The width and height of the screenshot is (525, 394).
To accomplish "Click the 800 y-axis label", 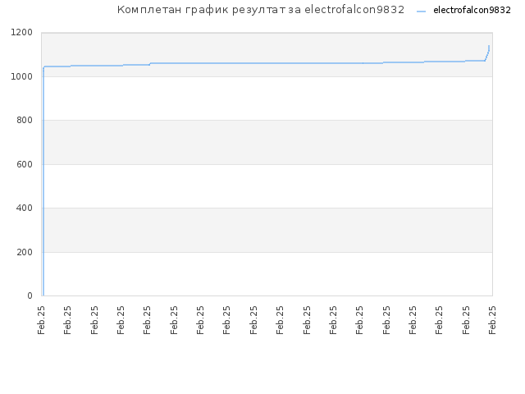I will 25,121.
